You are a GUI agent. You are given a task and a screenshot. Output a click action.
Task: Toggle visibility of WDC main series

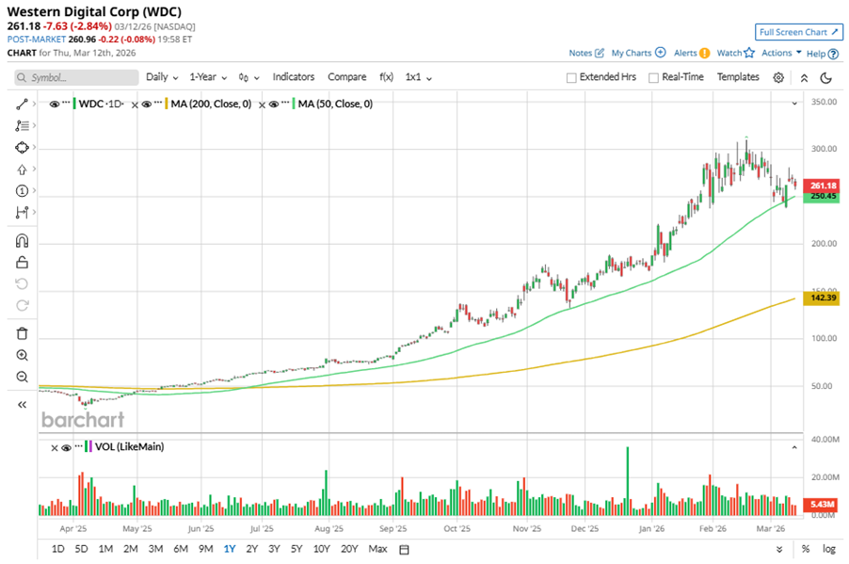click(55, 104)
